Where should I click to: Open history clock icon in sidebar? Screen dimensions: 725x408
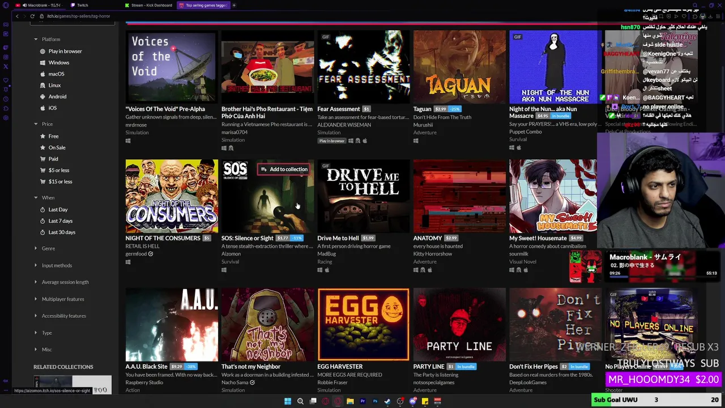pos(6,98)
